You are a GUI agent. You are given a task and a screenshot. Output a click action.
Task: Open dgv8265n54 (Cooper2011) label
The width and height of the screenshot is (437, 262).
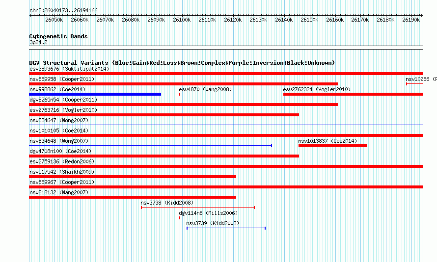(x=63, y=100)
